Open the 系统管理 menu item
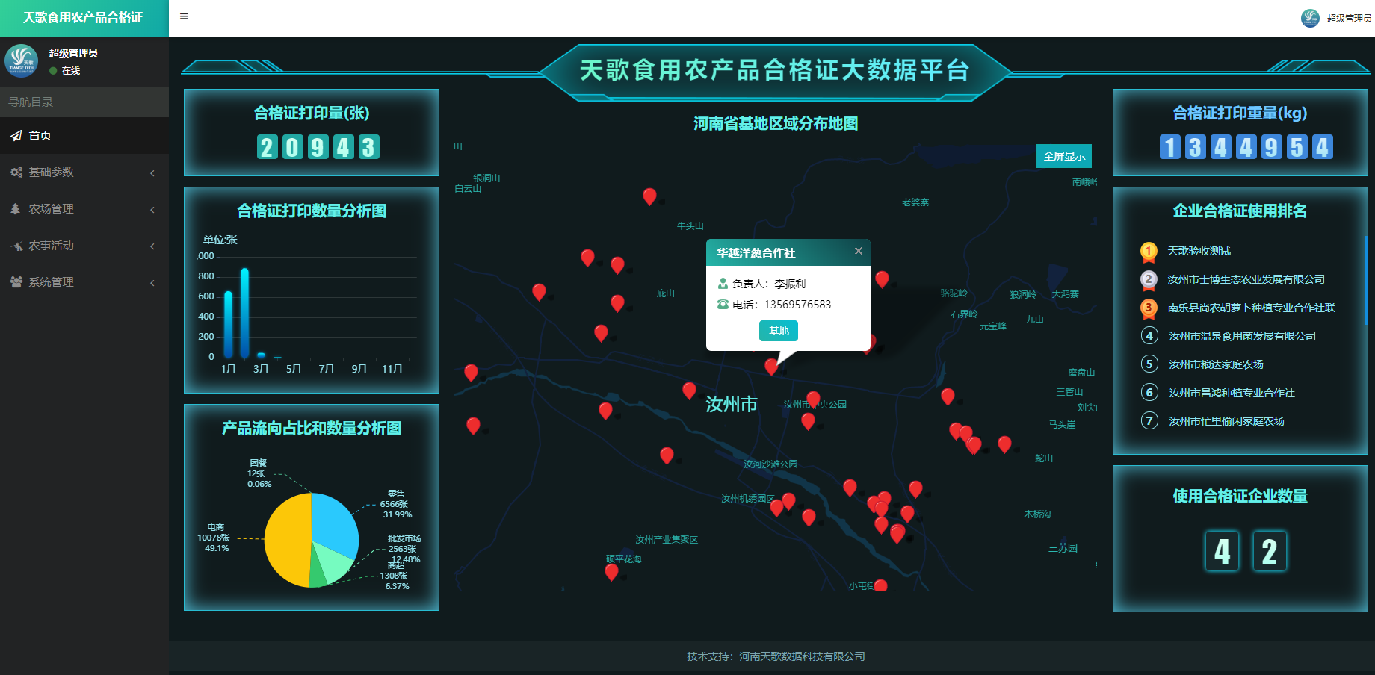1375x675 pixels. click(x=51, y=282)
